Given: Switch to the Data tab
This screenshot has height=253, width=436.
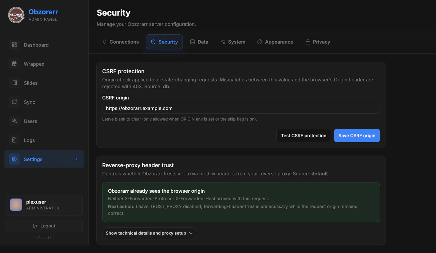Looking at the screenshot, I should 199,42.
